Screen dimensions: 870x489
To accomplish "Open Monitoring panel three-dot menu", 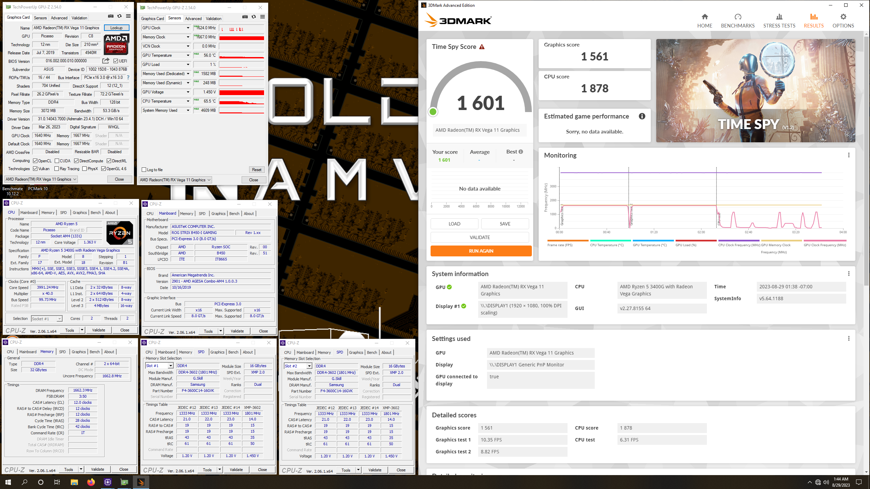I will (x=849, y=155).
